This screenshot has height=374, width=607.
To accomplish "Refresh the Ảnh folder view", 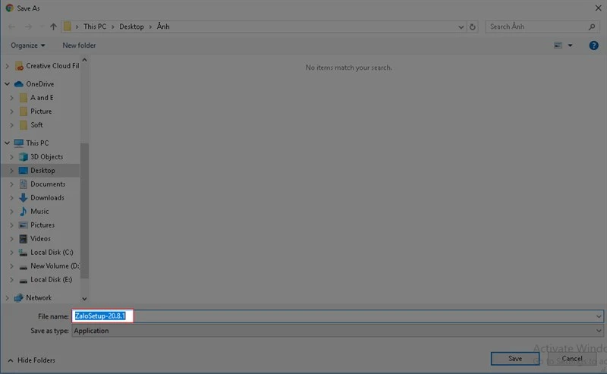I will point(472,27).
